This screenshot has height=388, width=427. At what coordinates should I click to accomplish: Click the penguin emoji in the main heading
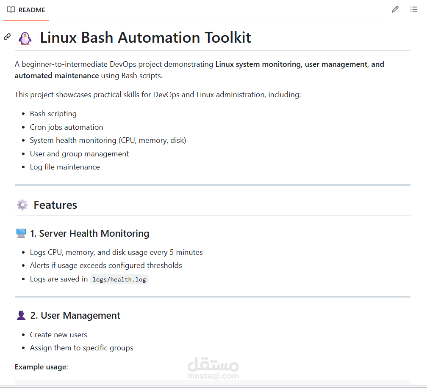tap(25, 37)
